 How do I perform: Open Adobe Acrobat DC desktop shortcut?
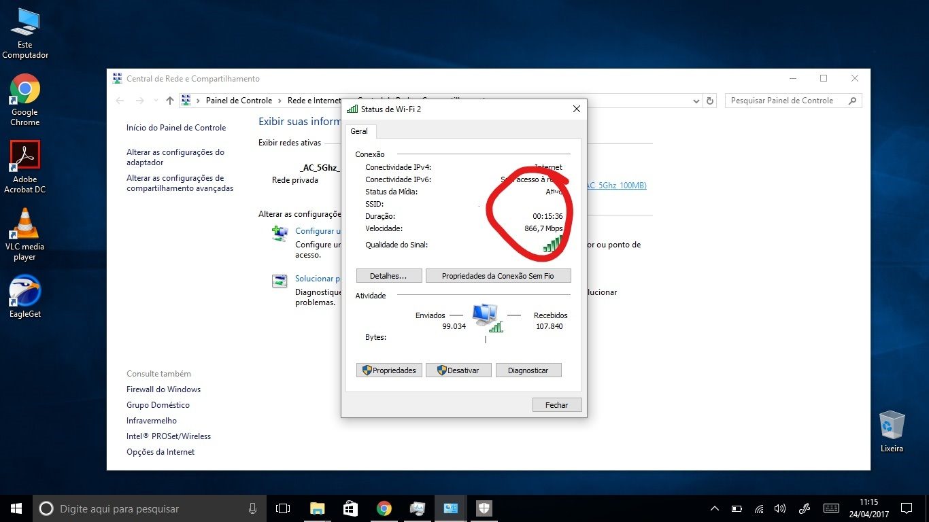tap(24, 167)
